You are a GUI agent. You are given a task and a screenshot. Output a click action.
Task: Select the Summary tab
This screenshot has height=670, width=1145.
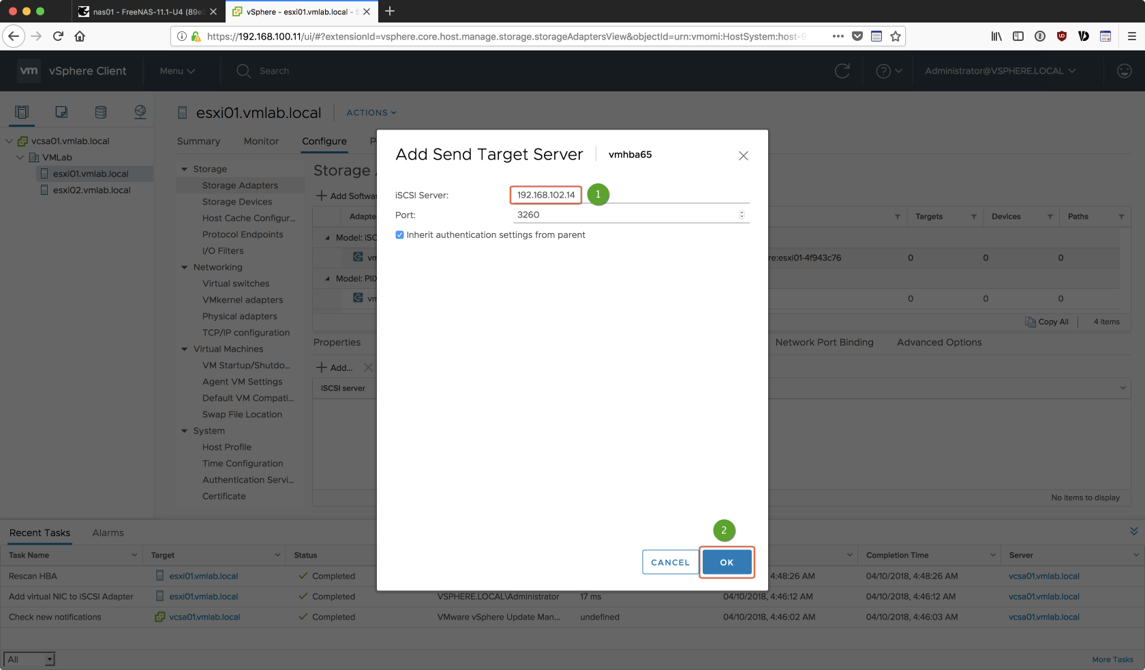[198, 141]
